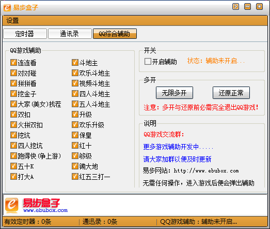Click the 状态:辅助未开启 status text
Image resolution: width=270 pixels, height=229 pixels.
pyautogui.click(x=216, y=61)
